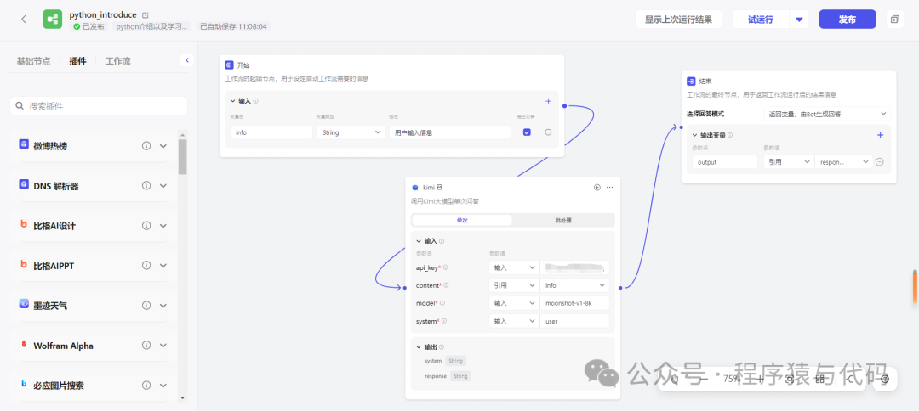This screenshot has width=919, height=411.
Task: Open content info reference dropdown
Action: [574, 285]
